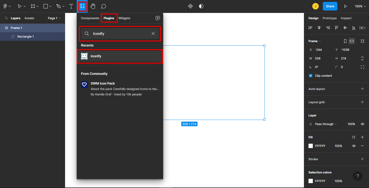Expand the Page 1 pages list
Screen dimensions: 369x188
pos(54,18)
